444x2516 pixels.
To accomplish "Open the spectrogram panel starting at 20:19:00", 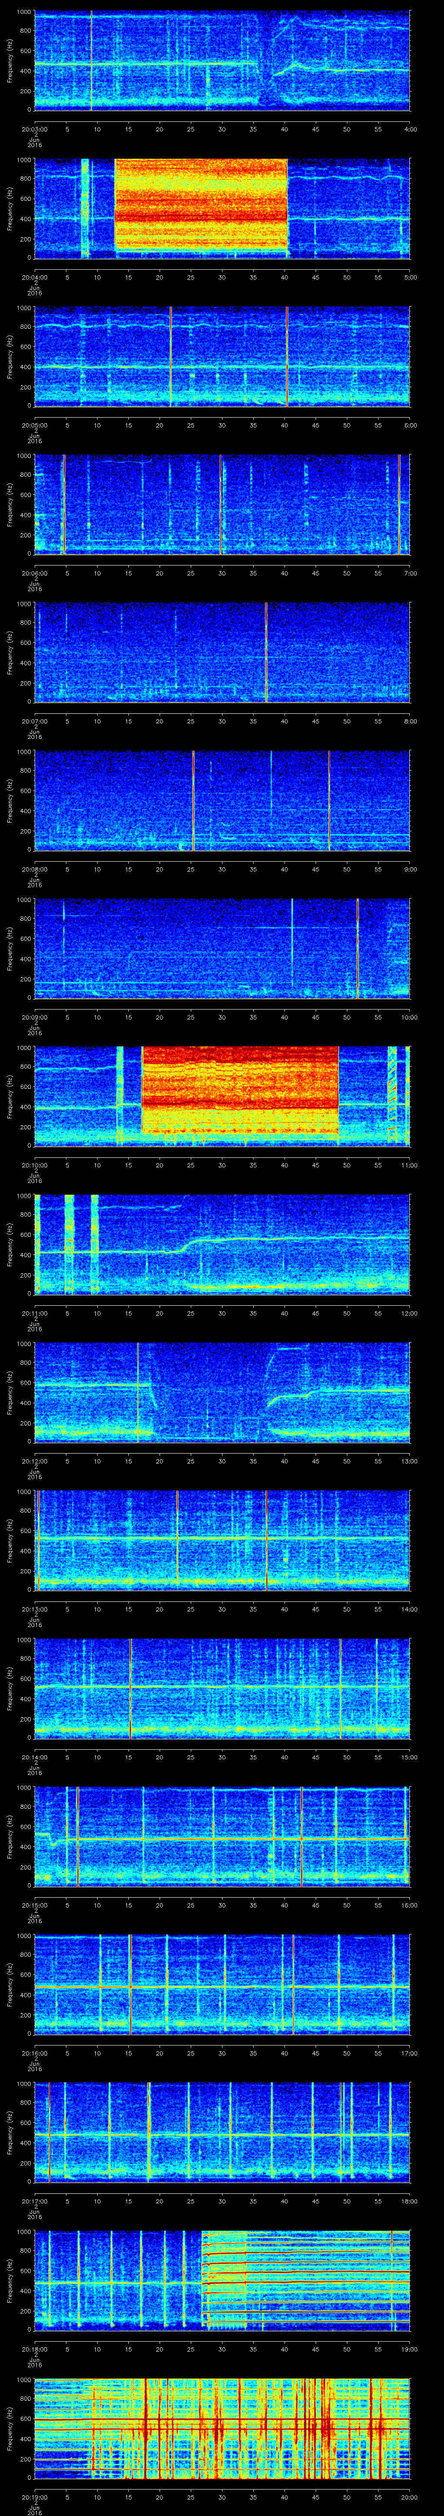I will coord(222,2428).
